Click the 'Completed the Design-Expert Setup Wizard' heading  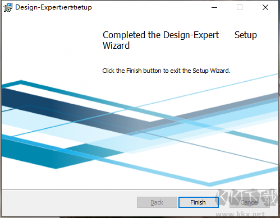[x=180, y=40]
